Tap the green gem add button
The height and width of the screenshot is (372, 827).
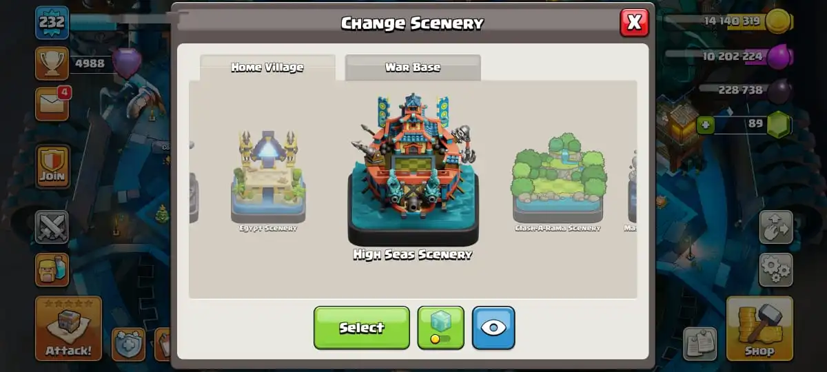point(704,125)
